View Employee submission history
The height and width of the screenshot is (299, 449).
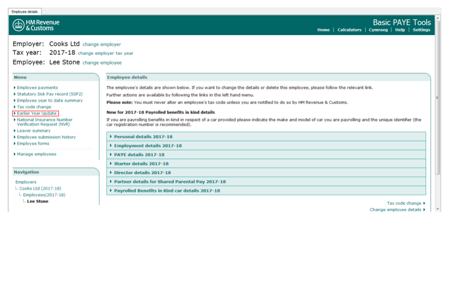pos(46,137)
